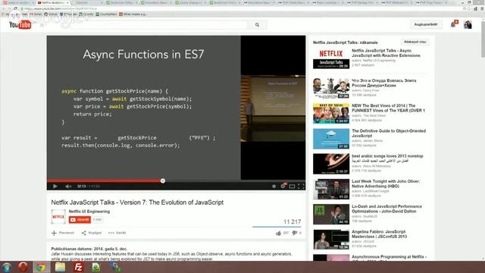Reload the page with the Chrome reload icon
This screenshot has height=273, width=485.
click(15, 8)
